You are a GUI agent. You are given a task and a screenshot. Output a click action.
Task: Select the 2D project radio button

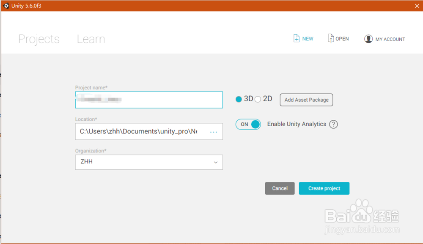[x=258, y=99]
